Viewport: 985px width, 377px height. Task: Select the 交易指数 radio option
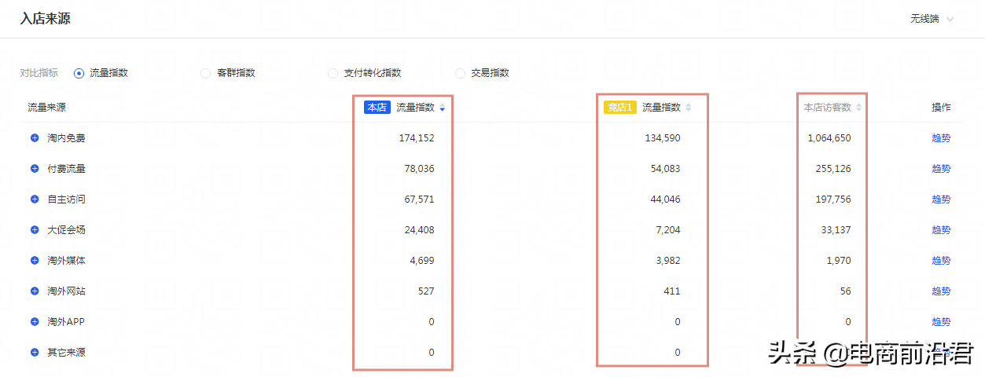click(x=461, y=73)
